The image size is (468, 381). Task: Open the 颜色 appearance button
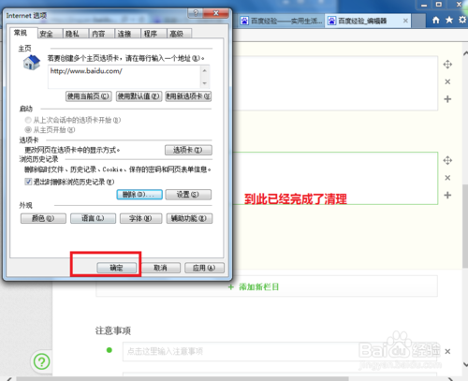tap(43, 218)
